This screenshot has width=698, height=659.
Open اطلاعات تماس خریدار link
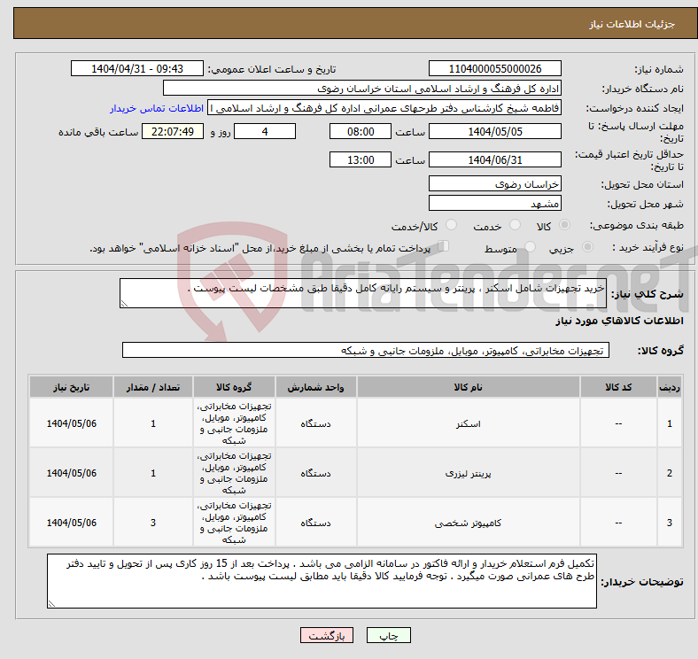click(x=157, y=108)
